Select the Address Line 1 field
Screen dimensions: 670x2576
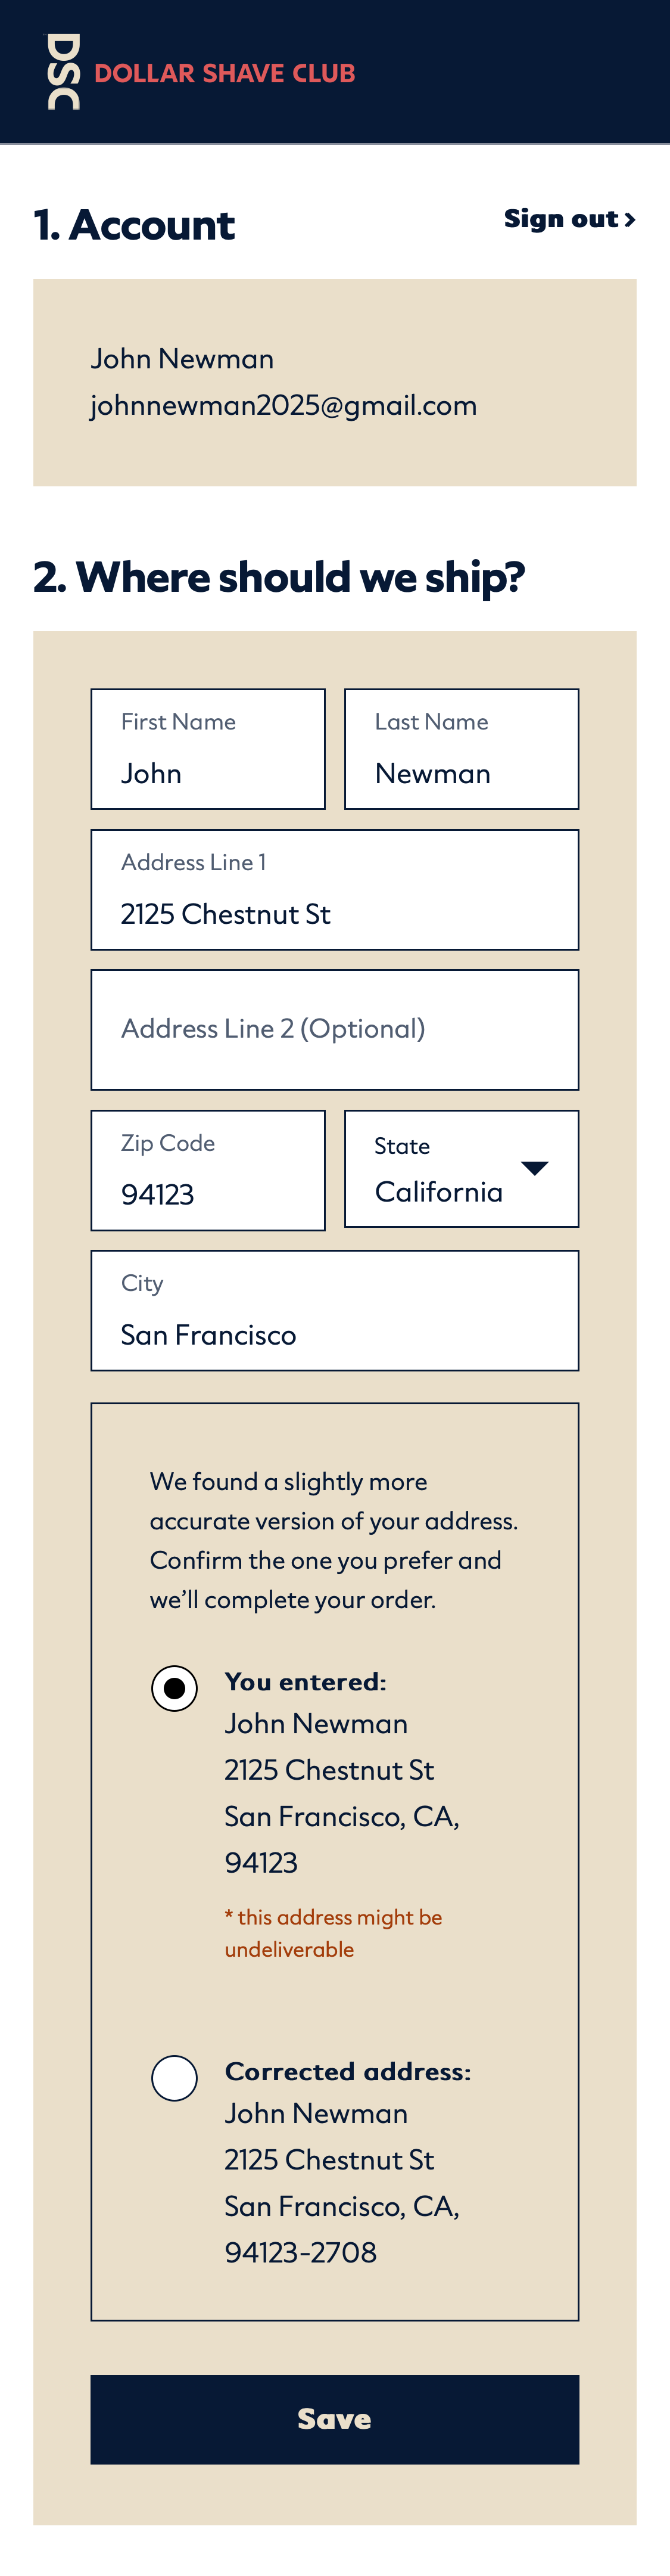click(x=335, y=888)
